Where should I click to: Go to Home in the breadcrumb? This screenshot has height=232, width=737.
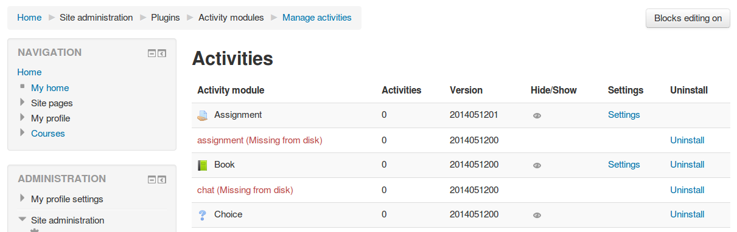click(29, 18)
